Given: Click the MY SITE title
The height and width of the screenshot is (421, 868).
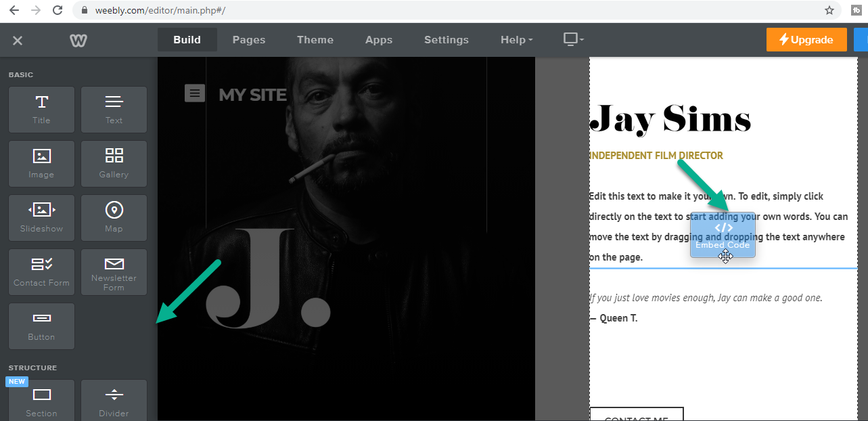Looking at the screenshot, I should coord(253,95).
